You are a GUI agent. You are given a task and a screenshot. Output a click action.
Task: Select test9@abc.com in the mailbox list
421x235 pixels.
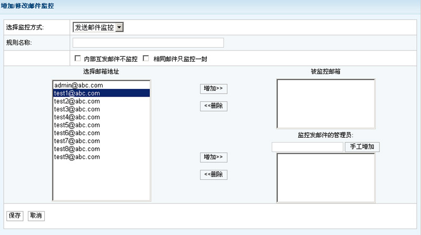pyautogui.click(x=77, y=157)
